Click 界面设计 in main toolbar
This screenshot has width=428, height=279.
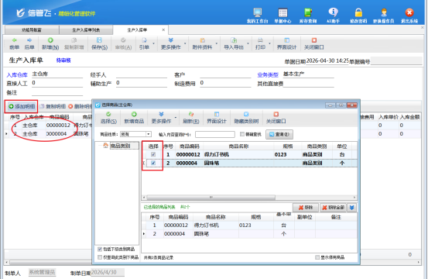286,43
